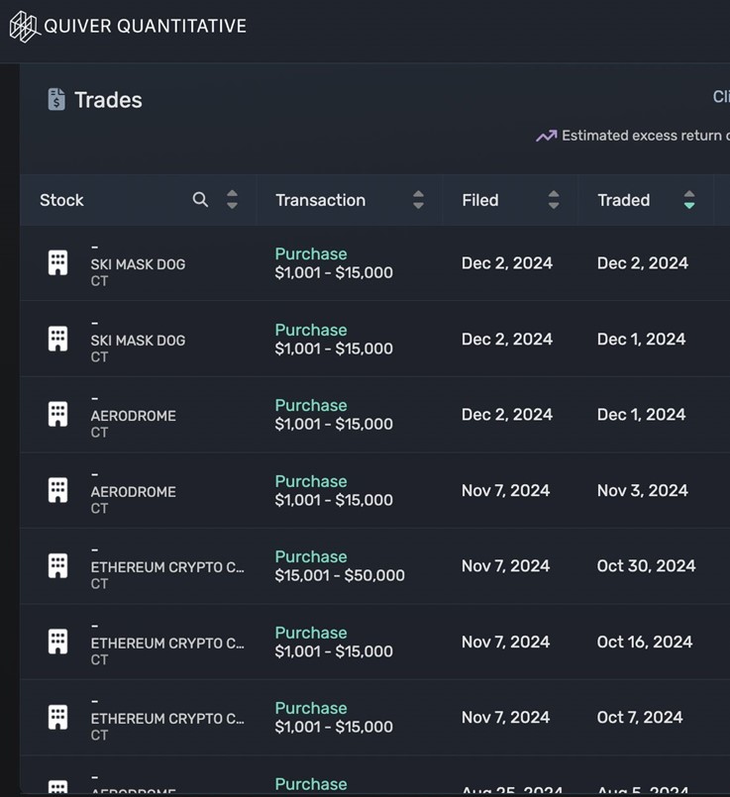The height and width of the screenshot is (797, 730).
Task: Click the Stock column header label
Action: click(x=61, y=200)
